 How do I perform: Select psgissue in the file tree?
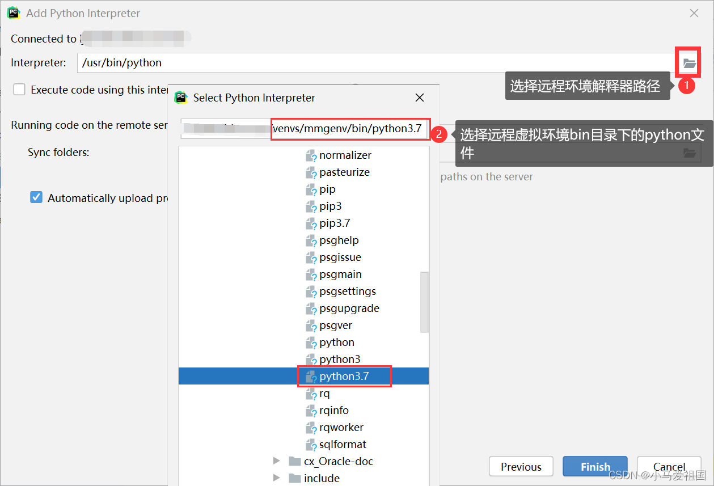point(340,257)
